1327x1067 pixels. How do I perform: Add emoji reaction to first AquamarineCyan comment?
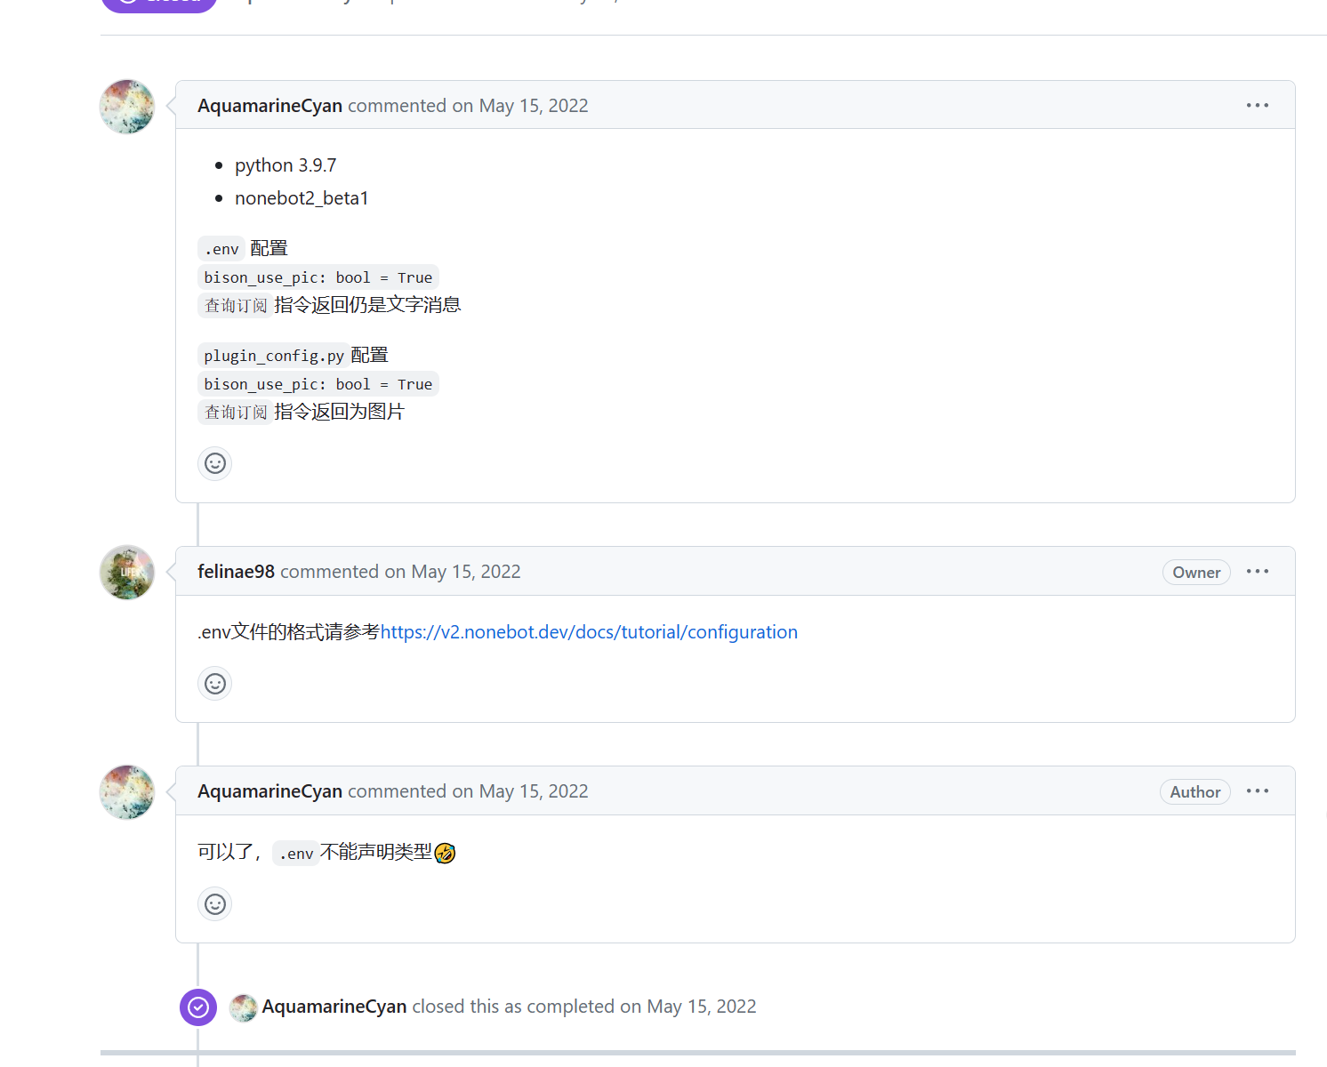[214, 463]
